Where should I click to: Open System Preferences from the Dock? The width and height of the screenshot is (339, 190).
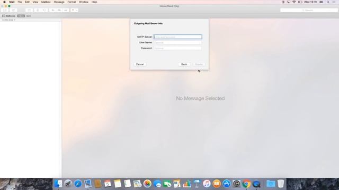(x=237, y=184)
